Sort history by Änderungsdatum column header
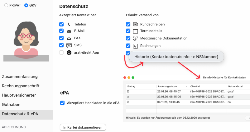250x132 pixels. click(173, 86)
